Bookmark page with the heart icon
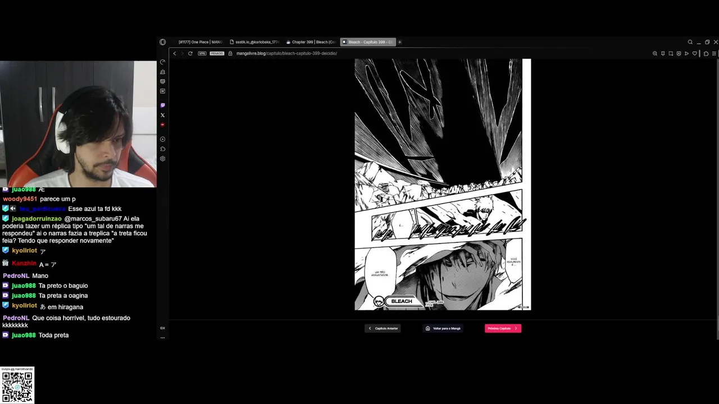 click(695, 53)
